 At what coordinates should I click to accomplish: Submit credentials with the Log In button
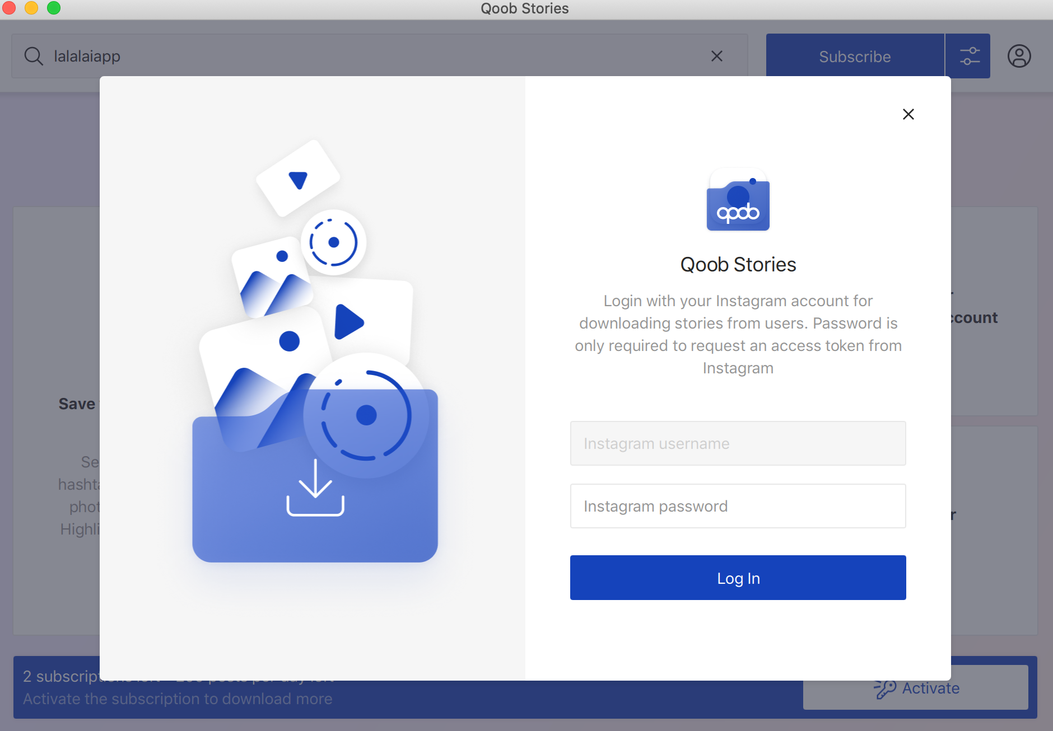738,578
